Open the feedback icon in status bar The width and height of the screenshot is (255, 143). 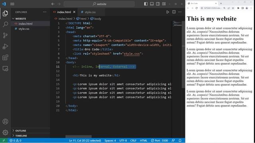pyautogui.click(x=173, y=140)
